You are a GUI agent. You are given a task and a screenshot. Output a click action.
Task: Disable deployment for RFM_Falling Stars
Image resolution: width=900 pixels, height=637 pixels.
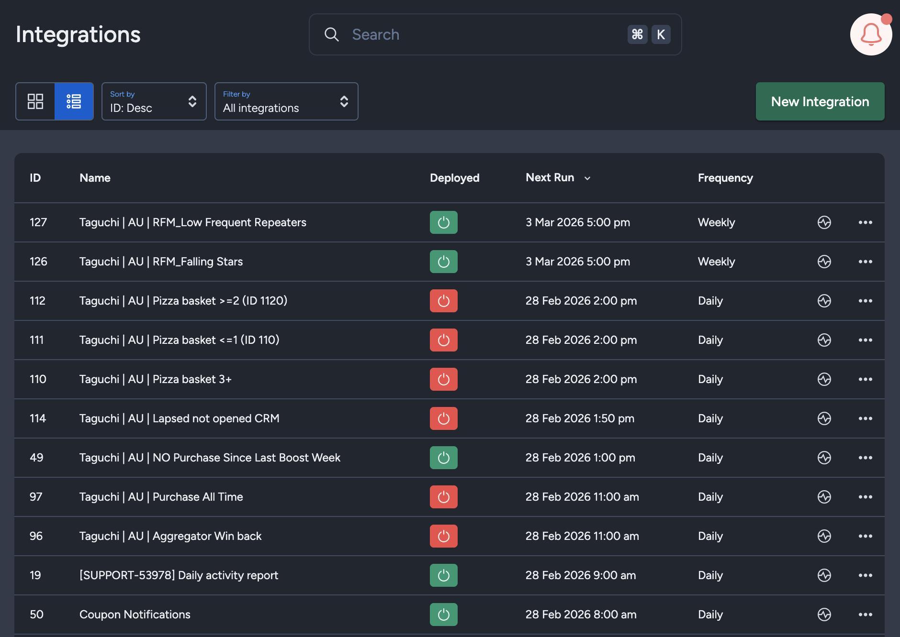[443, 262]
